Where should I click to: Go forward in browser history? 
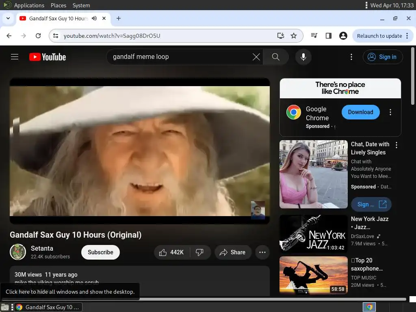24,36
